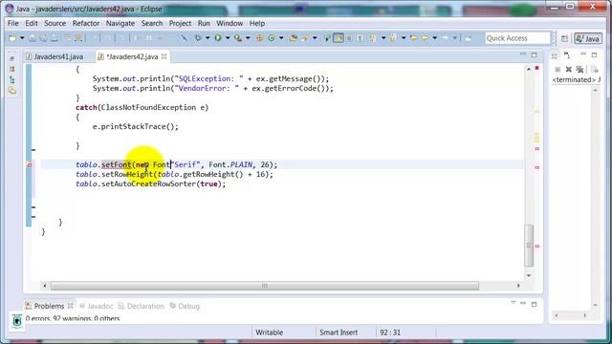Click the Terminate icon in console panel
The height and width of the screenshot is (344, 612).
[557, 70]
